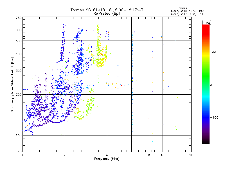Click the 'mean, sd,X: 77.0, 17.0' text
The image size is (225, 169).
pos(187,14)
